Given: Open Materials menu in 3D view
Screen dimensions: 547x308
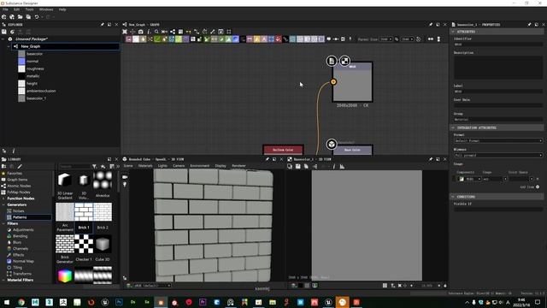Looking at the screenshot, I should (x=145, y=166).
